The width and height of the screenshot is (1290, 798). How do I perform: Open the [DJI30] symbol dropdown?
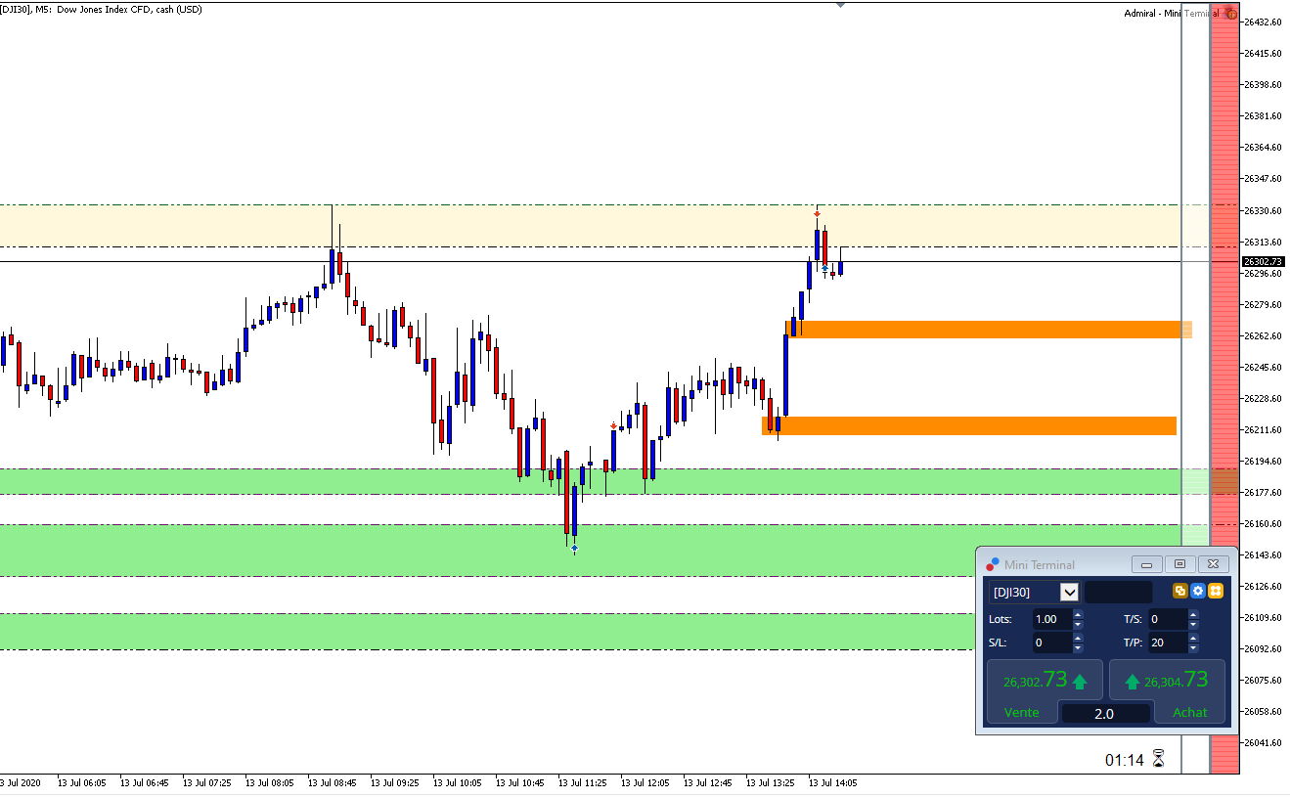click(1069, 592)
